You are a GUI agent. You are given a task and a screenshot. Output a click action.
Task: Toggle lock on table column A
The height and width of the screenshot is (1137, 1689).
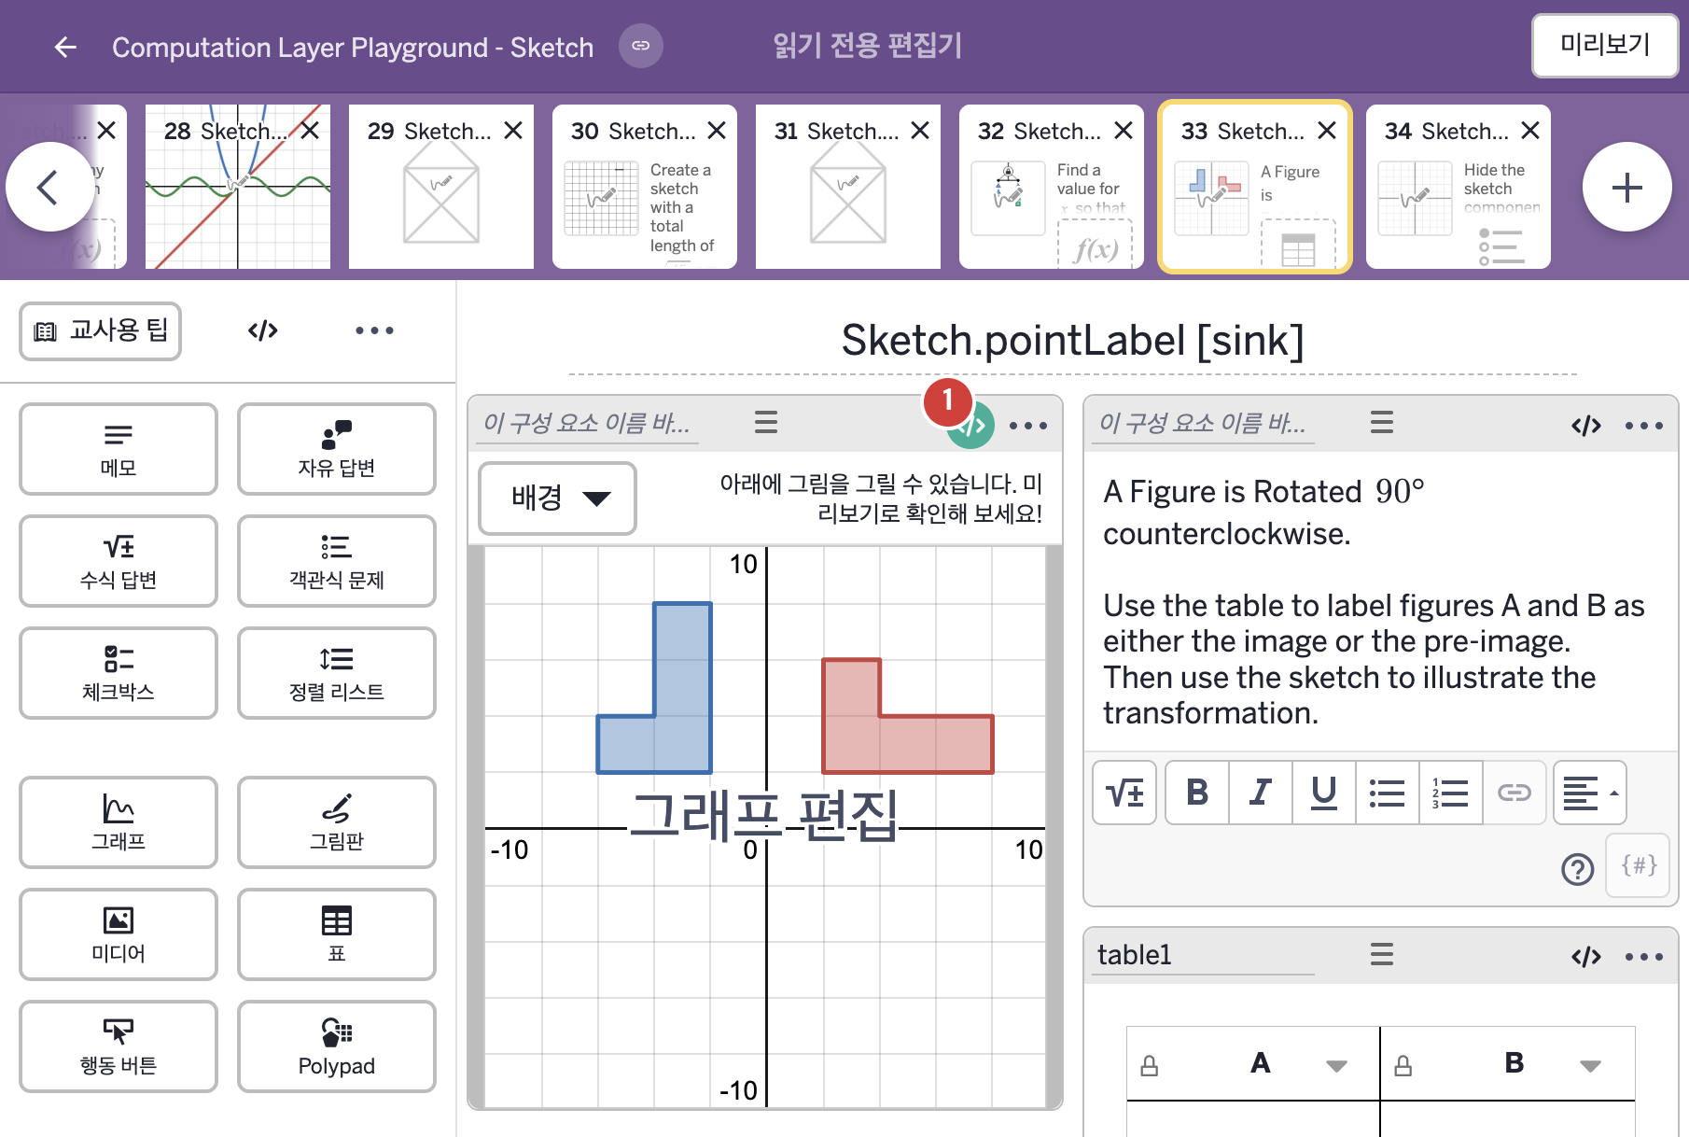coord(1150,1065)
